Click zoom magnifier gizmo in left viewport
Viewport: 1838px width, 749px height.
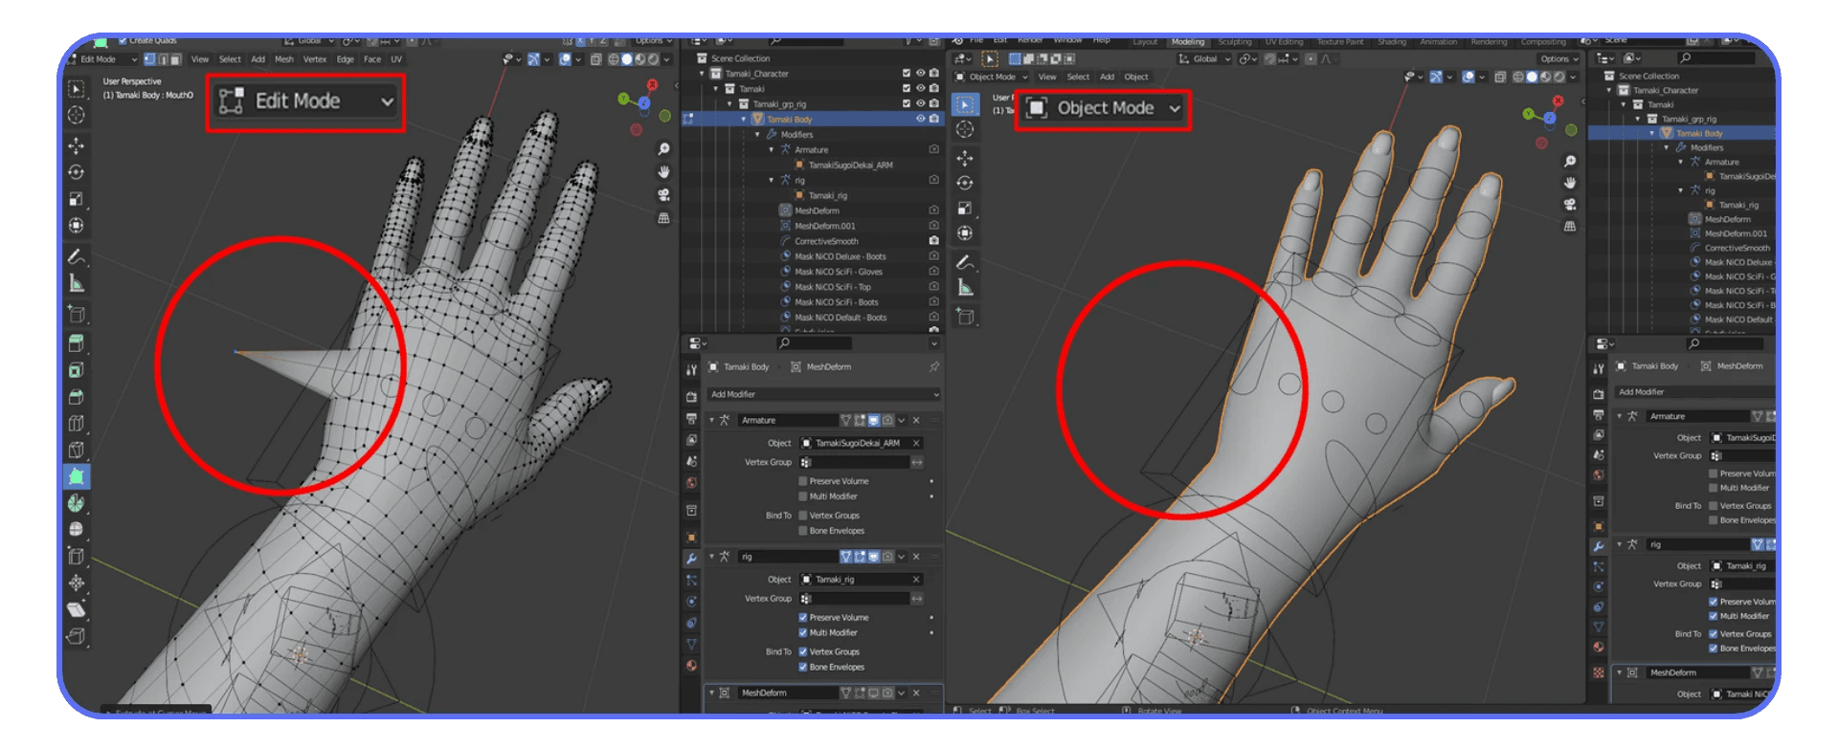[663, 149]
